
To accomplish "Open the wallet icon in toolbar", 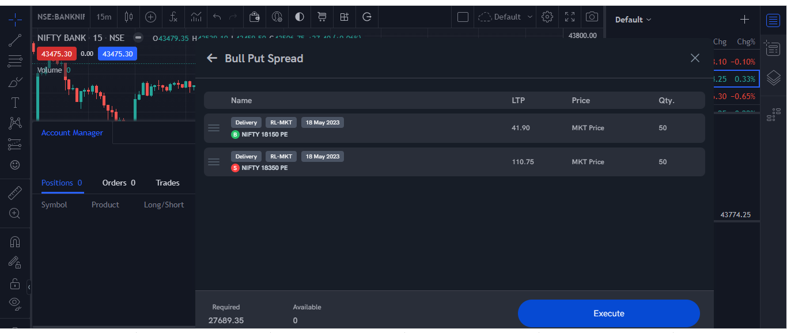I will coord(254,17).
